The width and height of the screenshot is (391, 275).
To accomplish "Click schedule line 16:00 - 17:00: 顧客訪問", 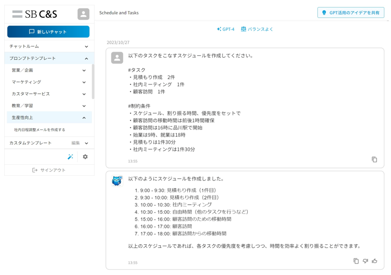I will (x=163, y=227).
